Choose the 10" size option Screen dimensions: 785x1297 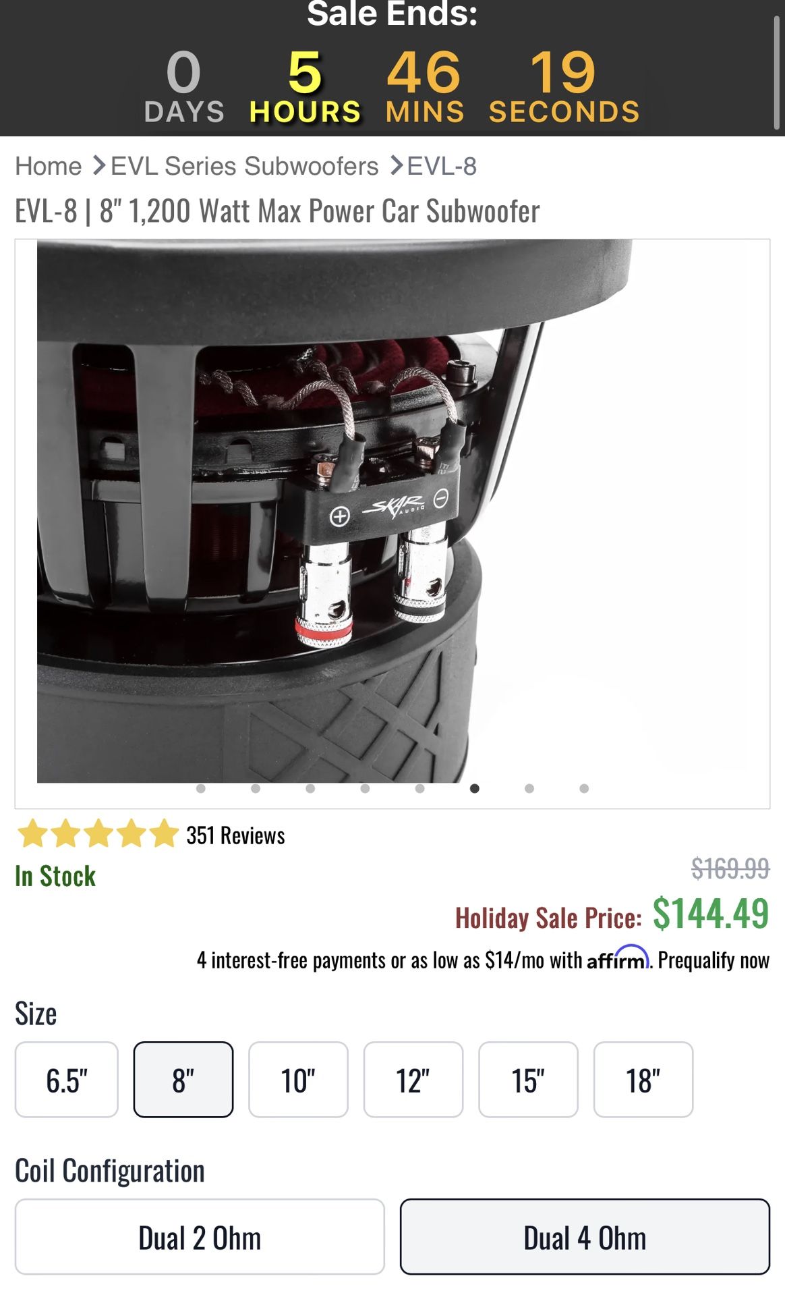coord(298,1080)
